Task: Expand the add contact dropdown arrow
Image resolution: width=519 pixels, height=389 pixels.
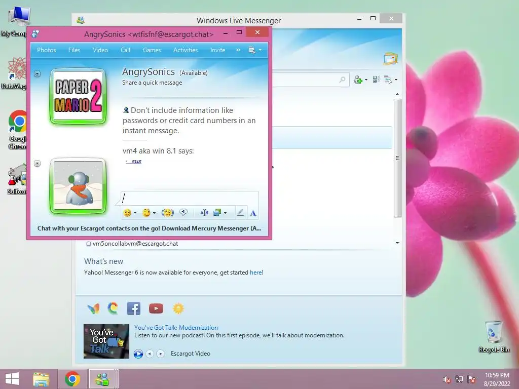Action: [x=366, y=80]
